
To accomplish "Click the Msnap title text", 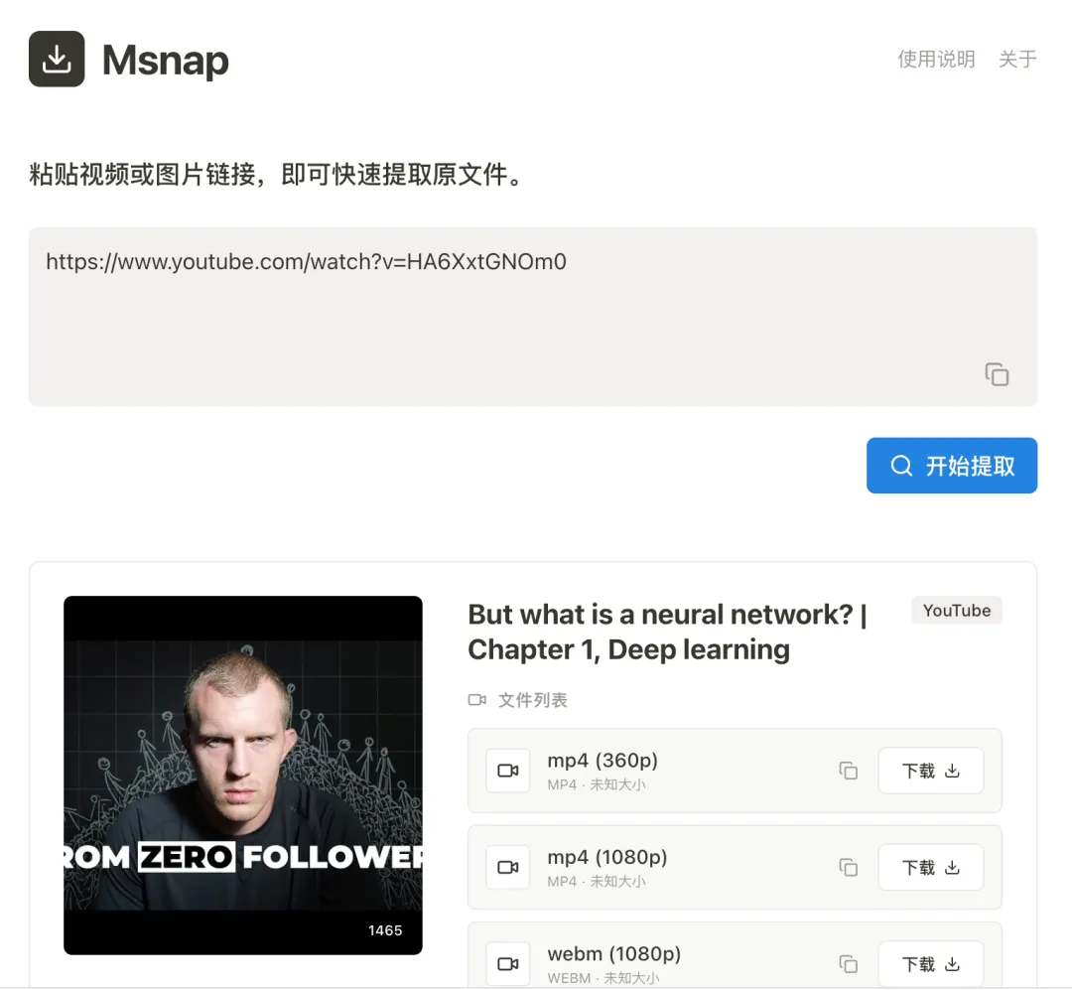I will point(166,61).
